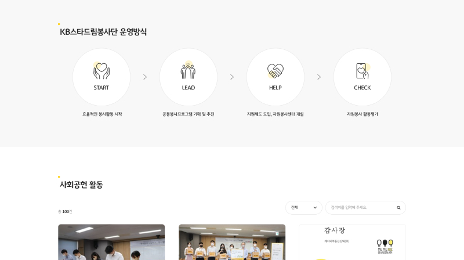This screenshot has height=260, width=464.
Task: Click the START heart-in-hands icon
Action: 101,70
